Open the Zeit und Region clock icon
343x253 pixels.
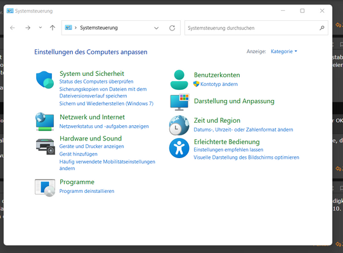[179, 125]
